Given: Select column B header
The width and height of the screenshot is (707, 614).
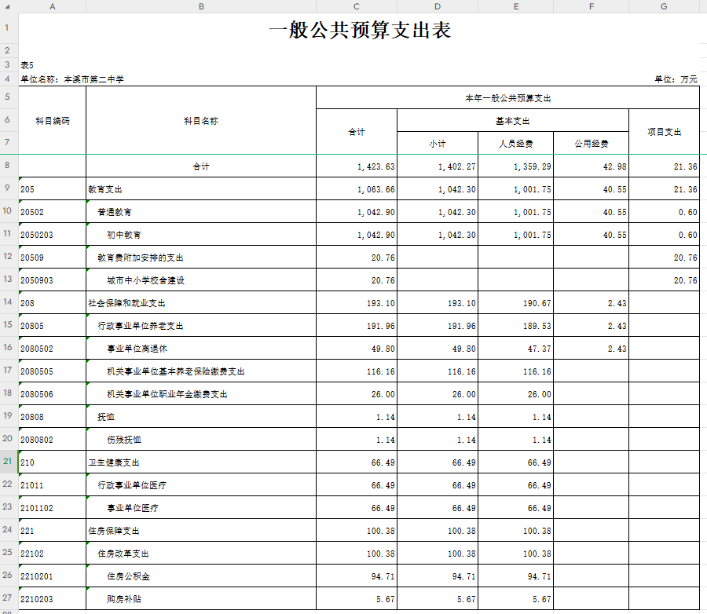Looking at the screenshot, I should coord(201,6).
